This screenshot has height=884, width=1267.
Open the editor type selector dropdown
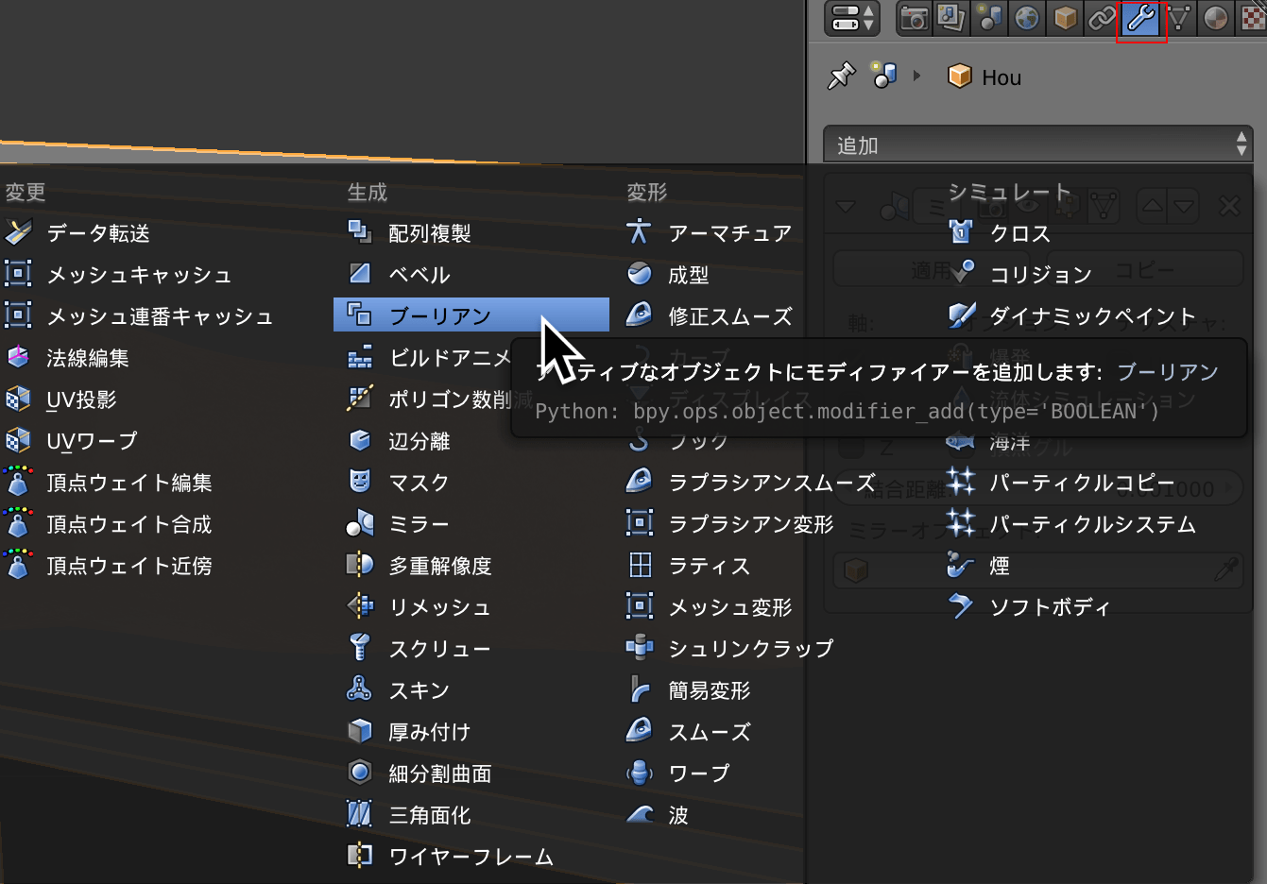852,18
